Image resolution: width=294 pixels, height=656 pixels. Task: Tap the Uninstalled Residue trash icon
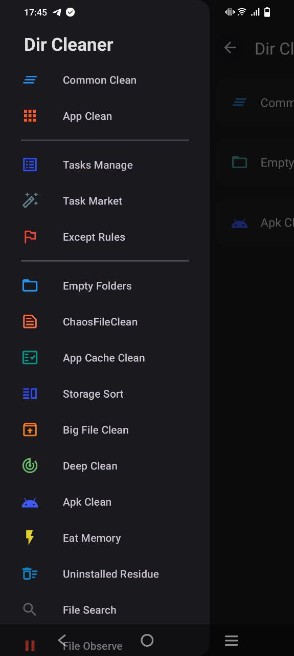(x=30, y=573)
